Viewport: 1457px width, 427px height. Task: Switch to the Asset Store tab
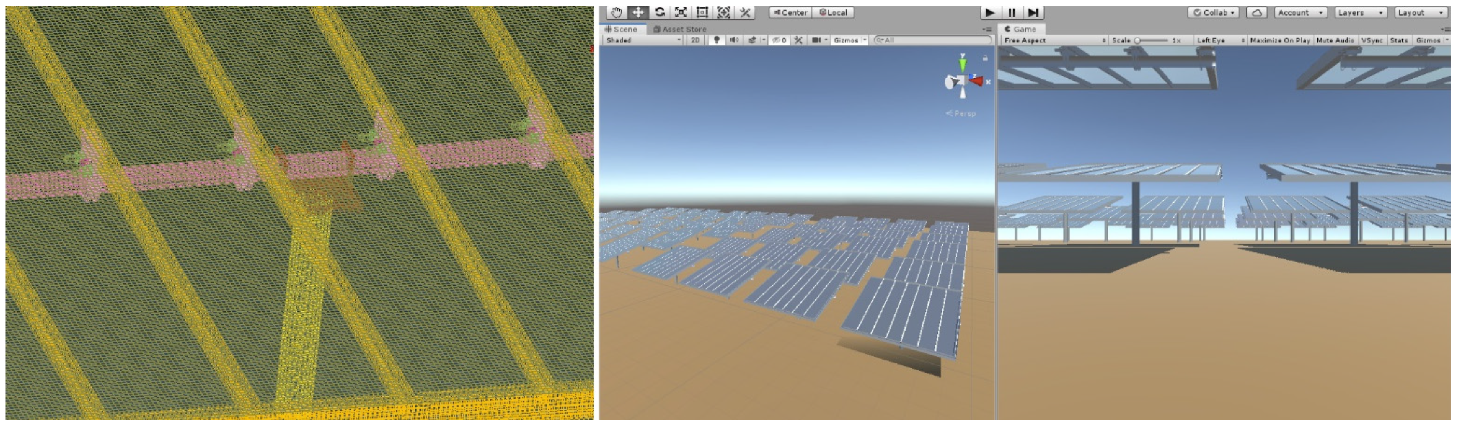[679, 29]
